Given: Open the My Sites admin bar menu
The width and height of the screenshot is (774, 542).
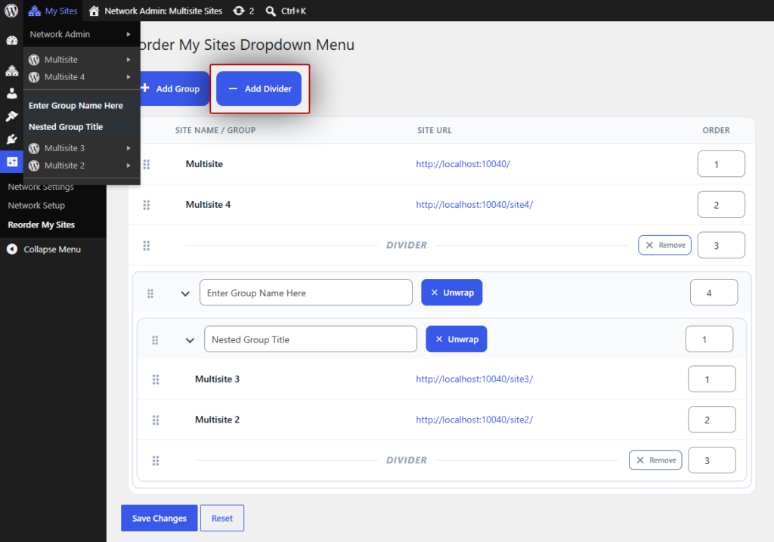Looking at the screenshot, I should (x=53, y=11).
